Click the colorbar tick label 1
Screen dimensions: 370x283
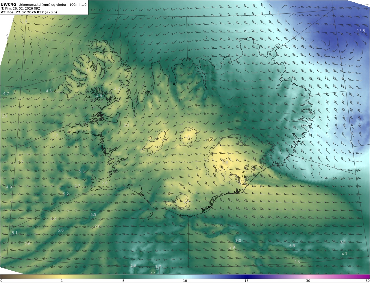coord(62,281)
